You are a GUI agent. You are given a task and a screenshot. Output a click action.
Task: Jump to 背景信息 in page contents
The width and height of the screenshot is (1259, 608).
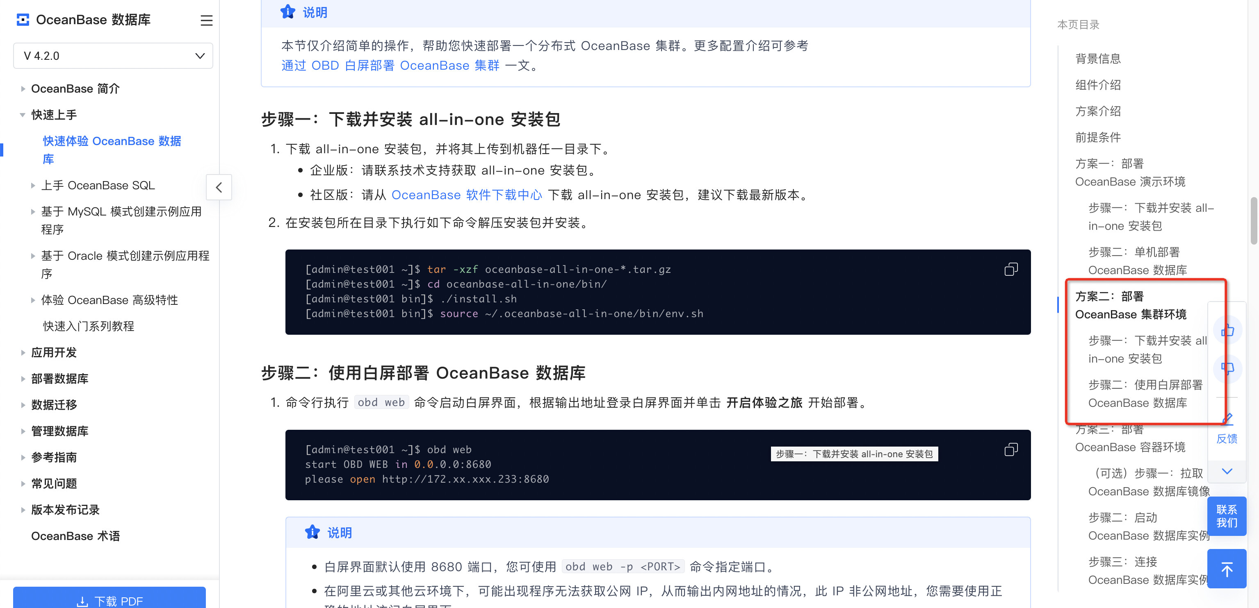[1098, 59]
